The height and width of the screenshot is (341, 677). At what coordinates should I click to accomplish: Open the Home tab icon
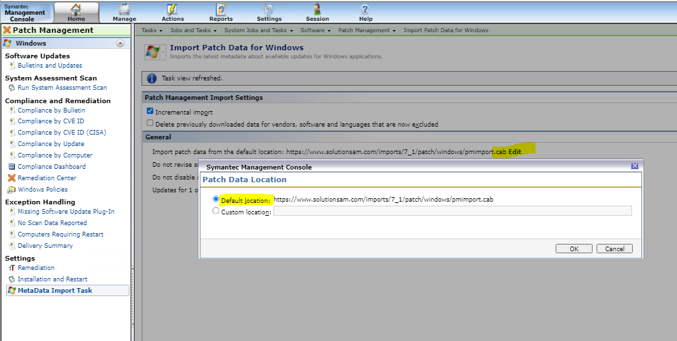[76, 9]
